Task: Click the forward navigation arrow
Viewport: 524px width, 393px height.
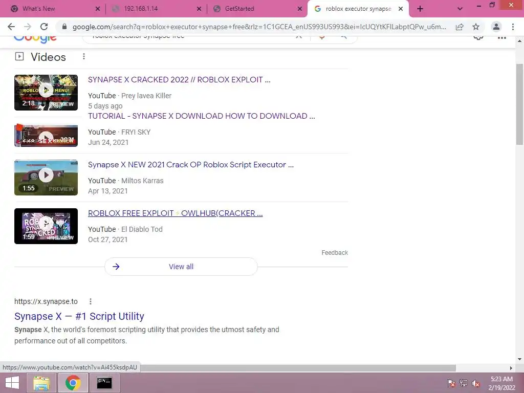Action: tap(28, 27)
